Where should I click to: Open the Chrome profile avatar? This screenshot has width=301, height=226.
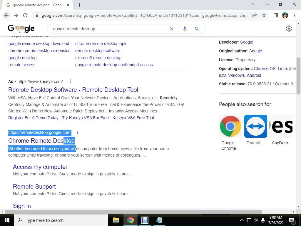[285, 15]
